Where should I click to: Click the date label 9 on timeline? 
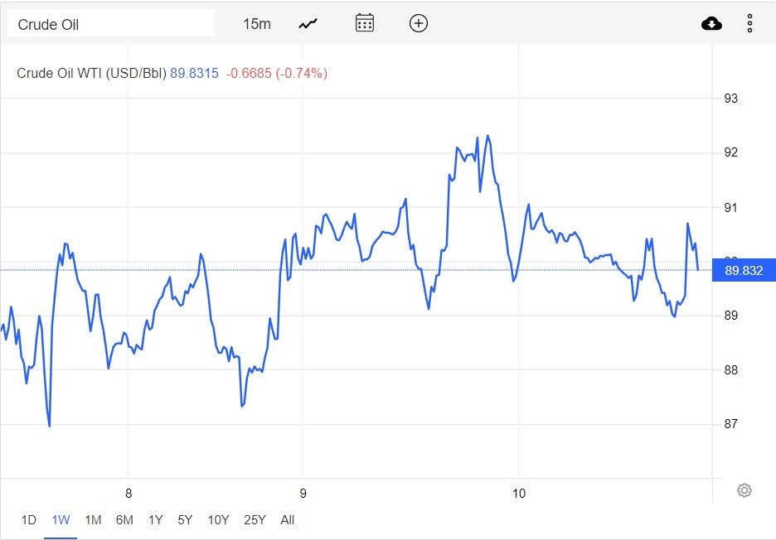click(x=303, y=494)
